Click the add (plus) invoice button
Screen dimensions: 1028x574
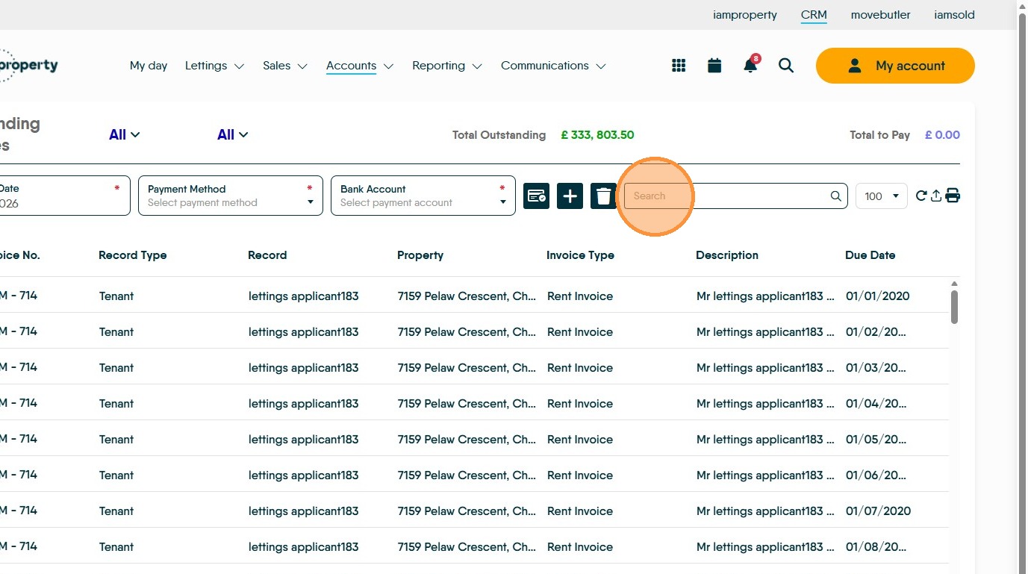point(570,196)
